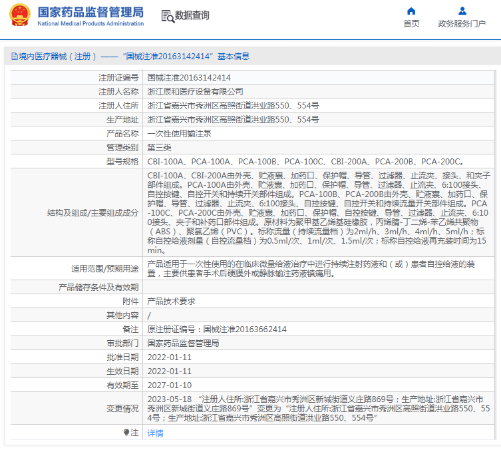Click the 批准日期 label

pos(122,357)
